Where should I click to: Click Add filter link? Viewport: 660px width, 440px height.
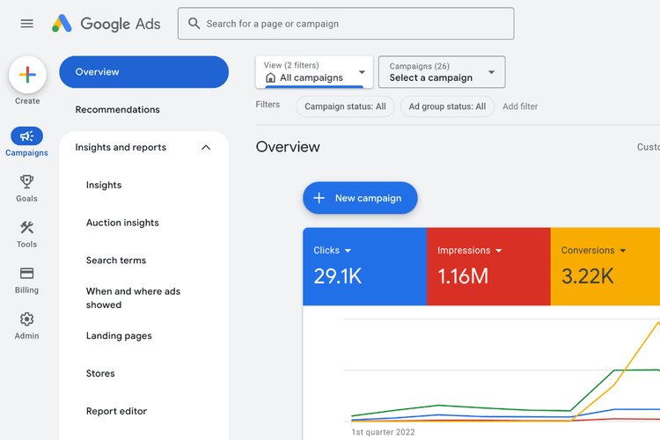[x=520, y=106]
